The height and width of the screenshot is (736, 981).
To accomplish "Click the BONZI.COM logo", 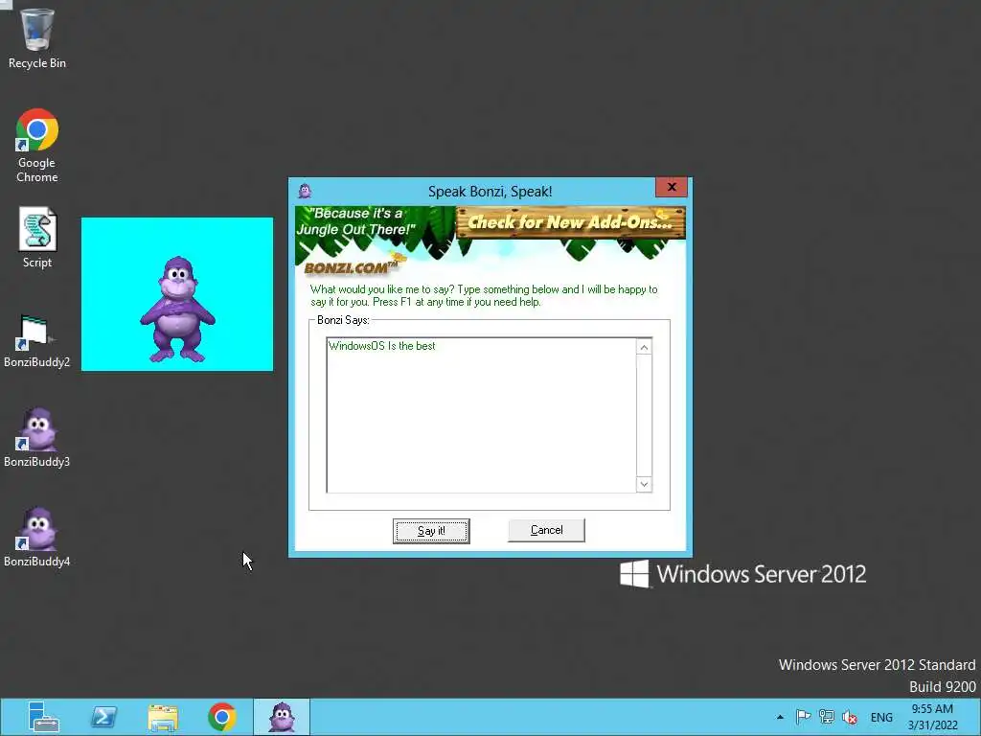I will click(351, 268).
